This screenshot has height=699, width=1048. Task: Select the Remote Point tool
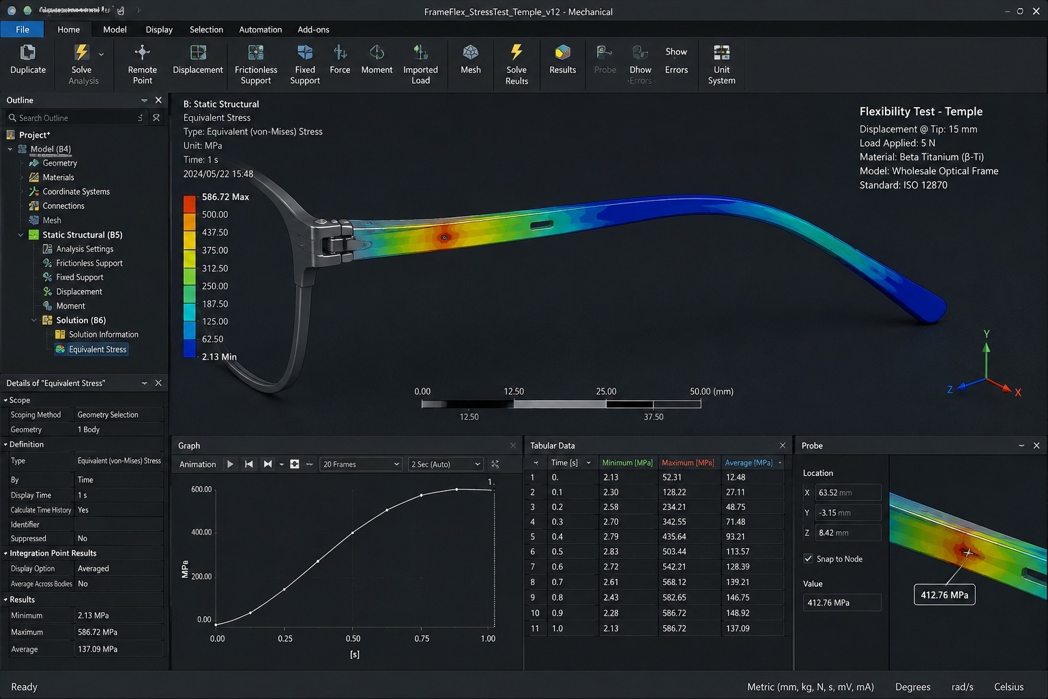pos(142,64)
